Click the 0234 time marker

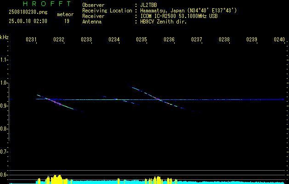(114, 40)
